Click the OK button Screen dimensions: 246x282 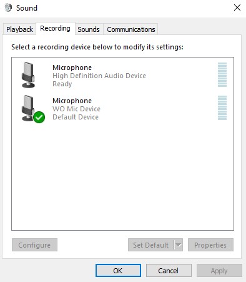(x=118, y=271)
